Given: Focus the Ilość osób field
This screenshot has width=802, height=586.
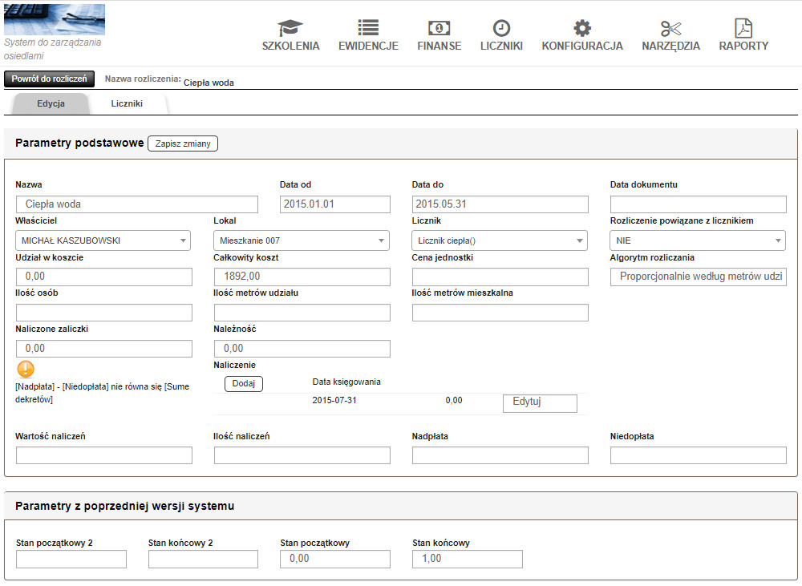Looking at the screenshot, I should (x=103, y=313).
